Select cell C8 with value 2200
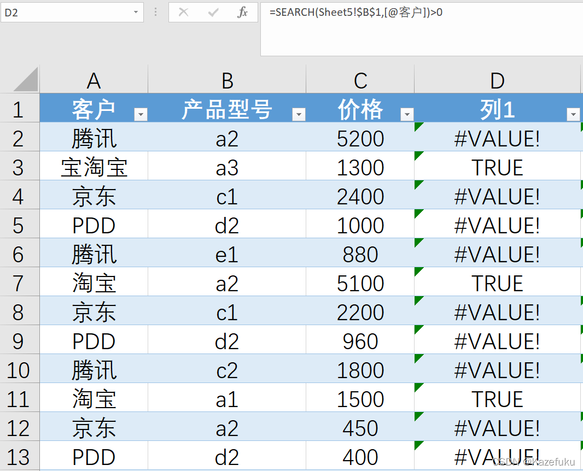583x471 pixels. tap(360, 310)
